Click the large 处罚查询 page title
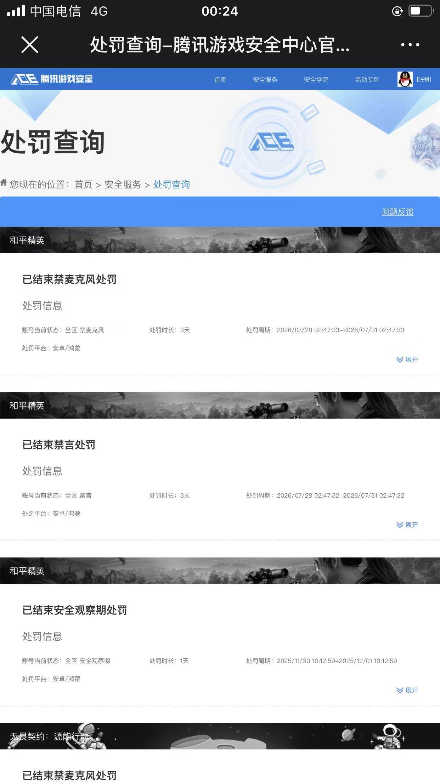Viewport: 440px width, 782px height. 53,142
